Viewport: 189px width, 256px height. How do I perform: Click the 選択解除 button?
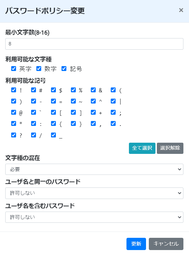click(x=170, y=148)
